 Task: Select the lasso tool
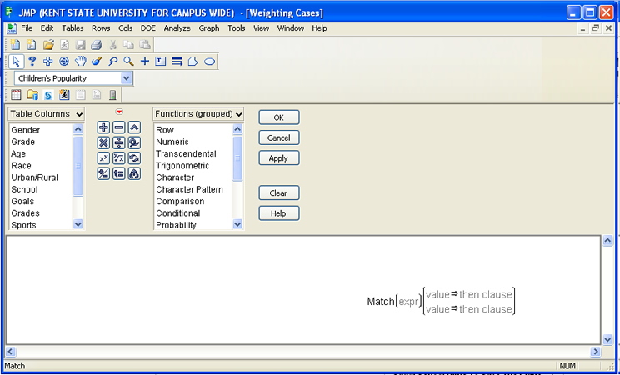coord(112,62)
